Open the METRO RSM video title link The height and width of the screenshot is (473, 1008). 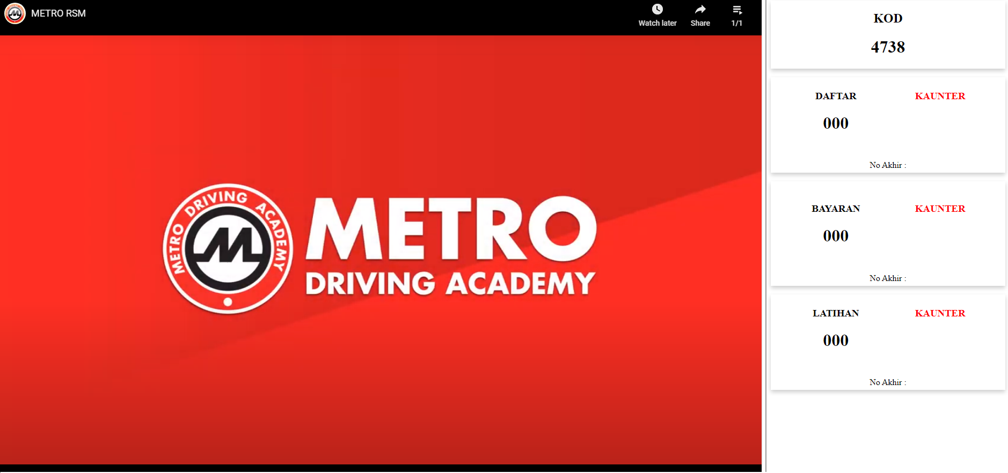point(59,13)
